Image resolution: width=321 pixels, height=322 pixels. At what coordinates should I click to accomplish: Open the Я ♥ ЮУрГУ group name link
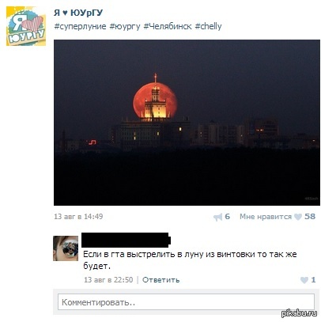coord(78,13)
